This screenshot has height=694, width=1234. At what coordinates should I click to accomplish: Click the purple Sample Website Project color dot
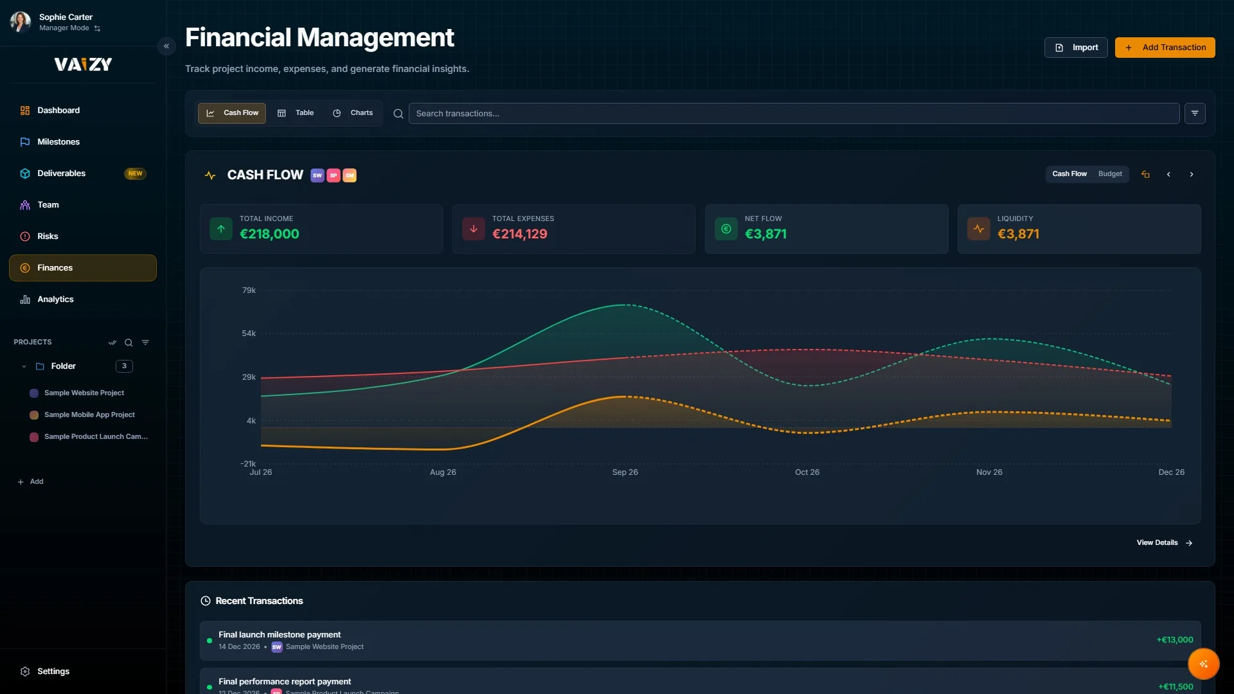[34, 393]
